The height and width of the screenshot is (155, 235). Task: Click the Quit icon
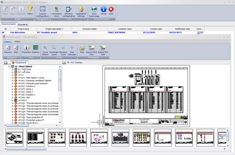point(111,9)
